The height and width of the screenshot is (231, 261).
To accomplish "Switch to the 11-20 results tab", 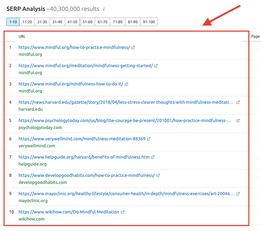I will 27,22.
